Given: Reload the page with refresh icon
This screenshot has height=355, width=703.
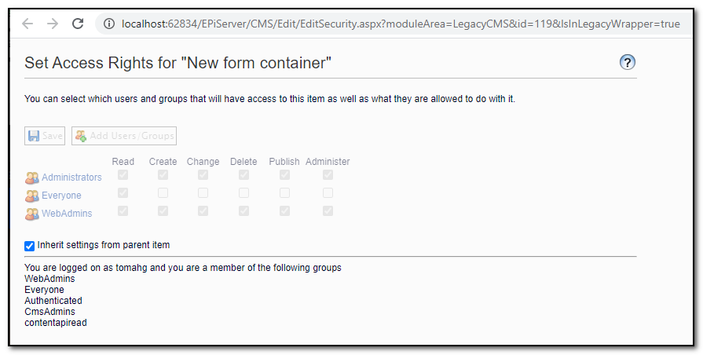Looking at the screenshot, I should click(78, 24).
